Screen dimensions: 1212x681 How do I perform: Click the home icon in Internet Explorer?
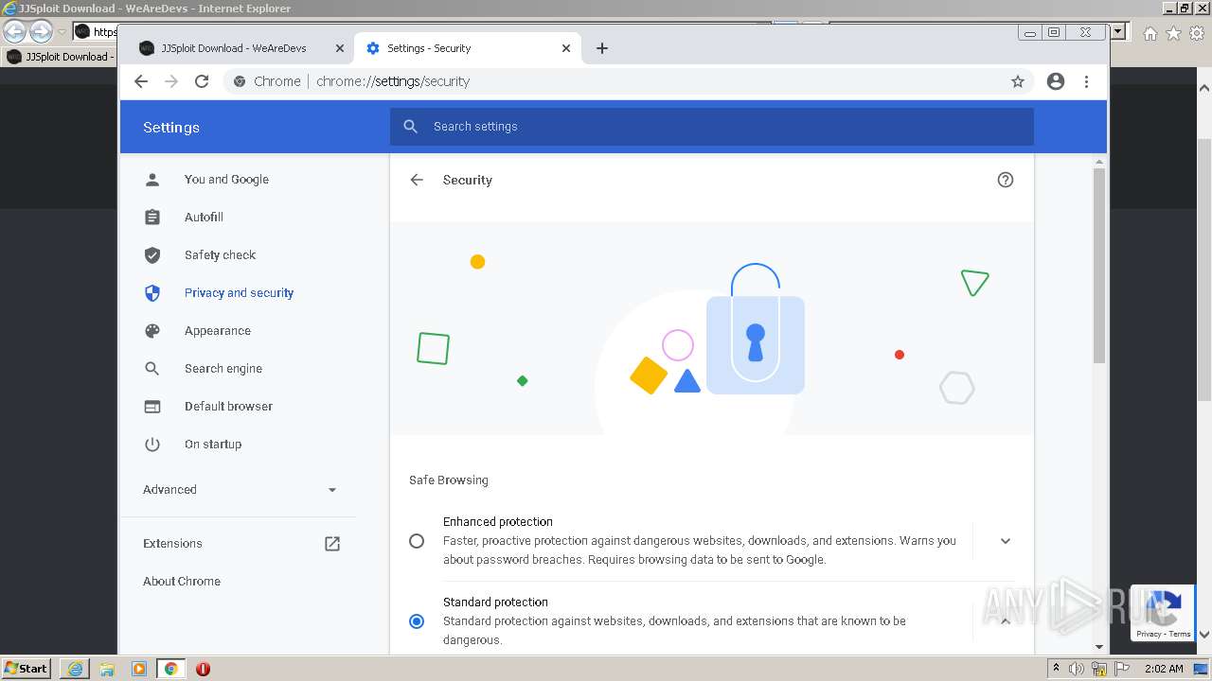tap(1150, 33)
